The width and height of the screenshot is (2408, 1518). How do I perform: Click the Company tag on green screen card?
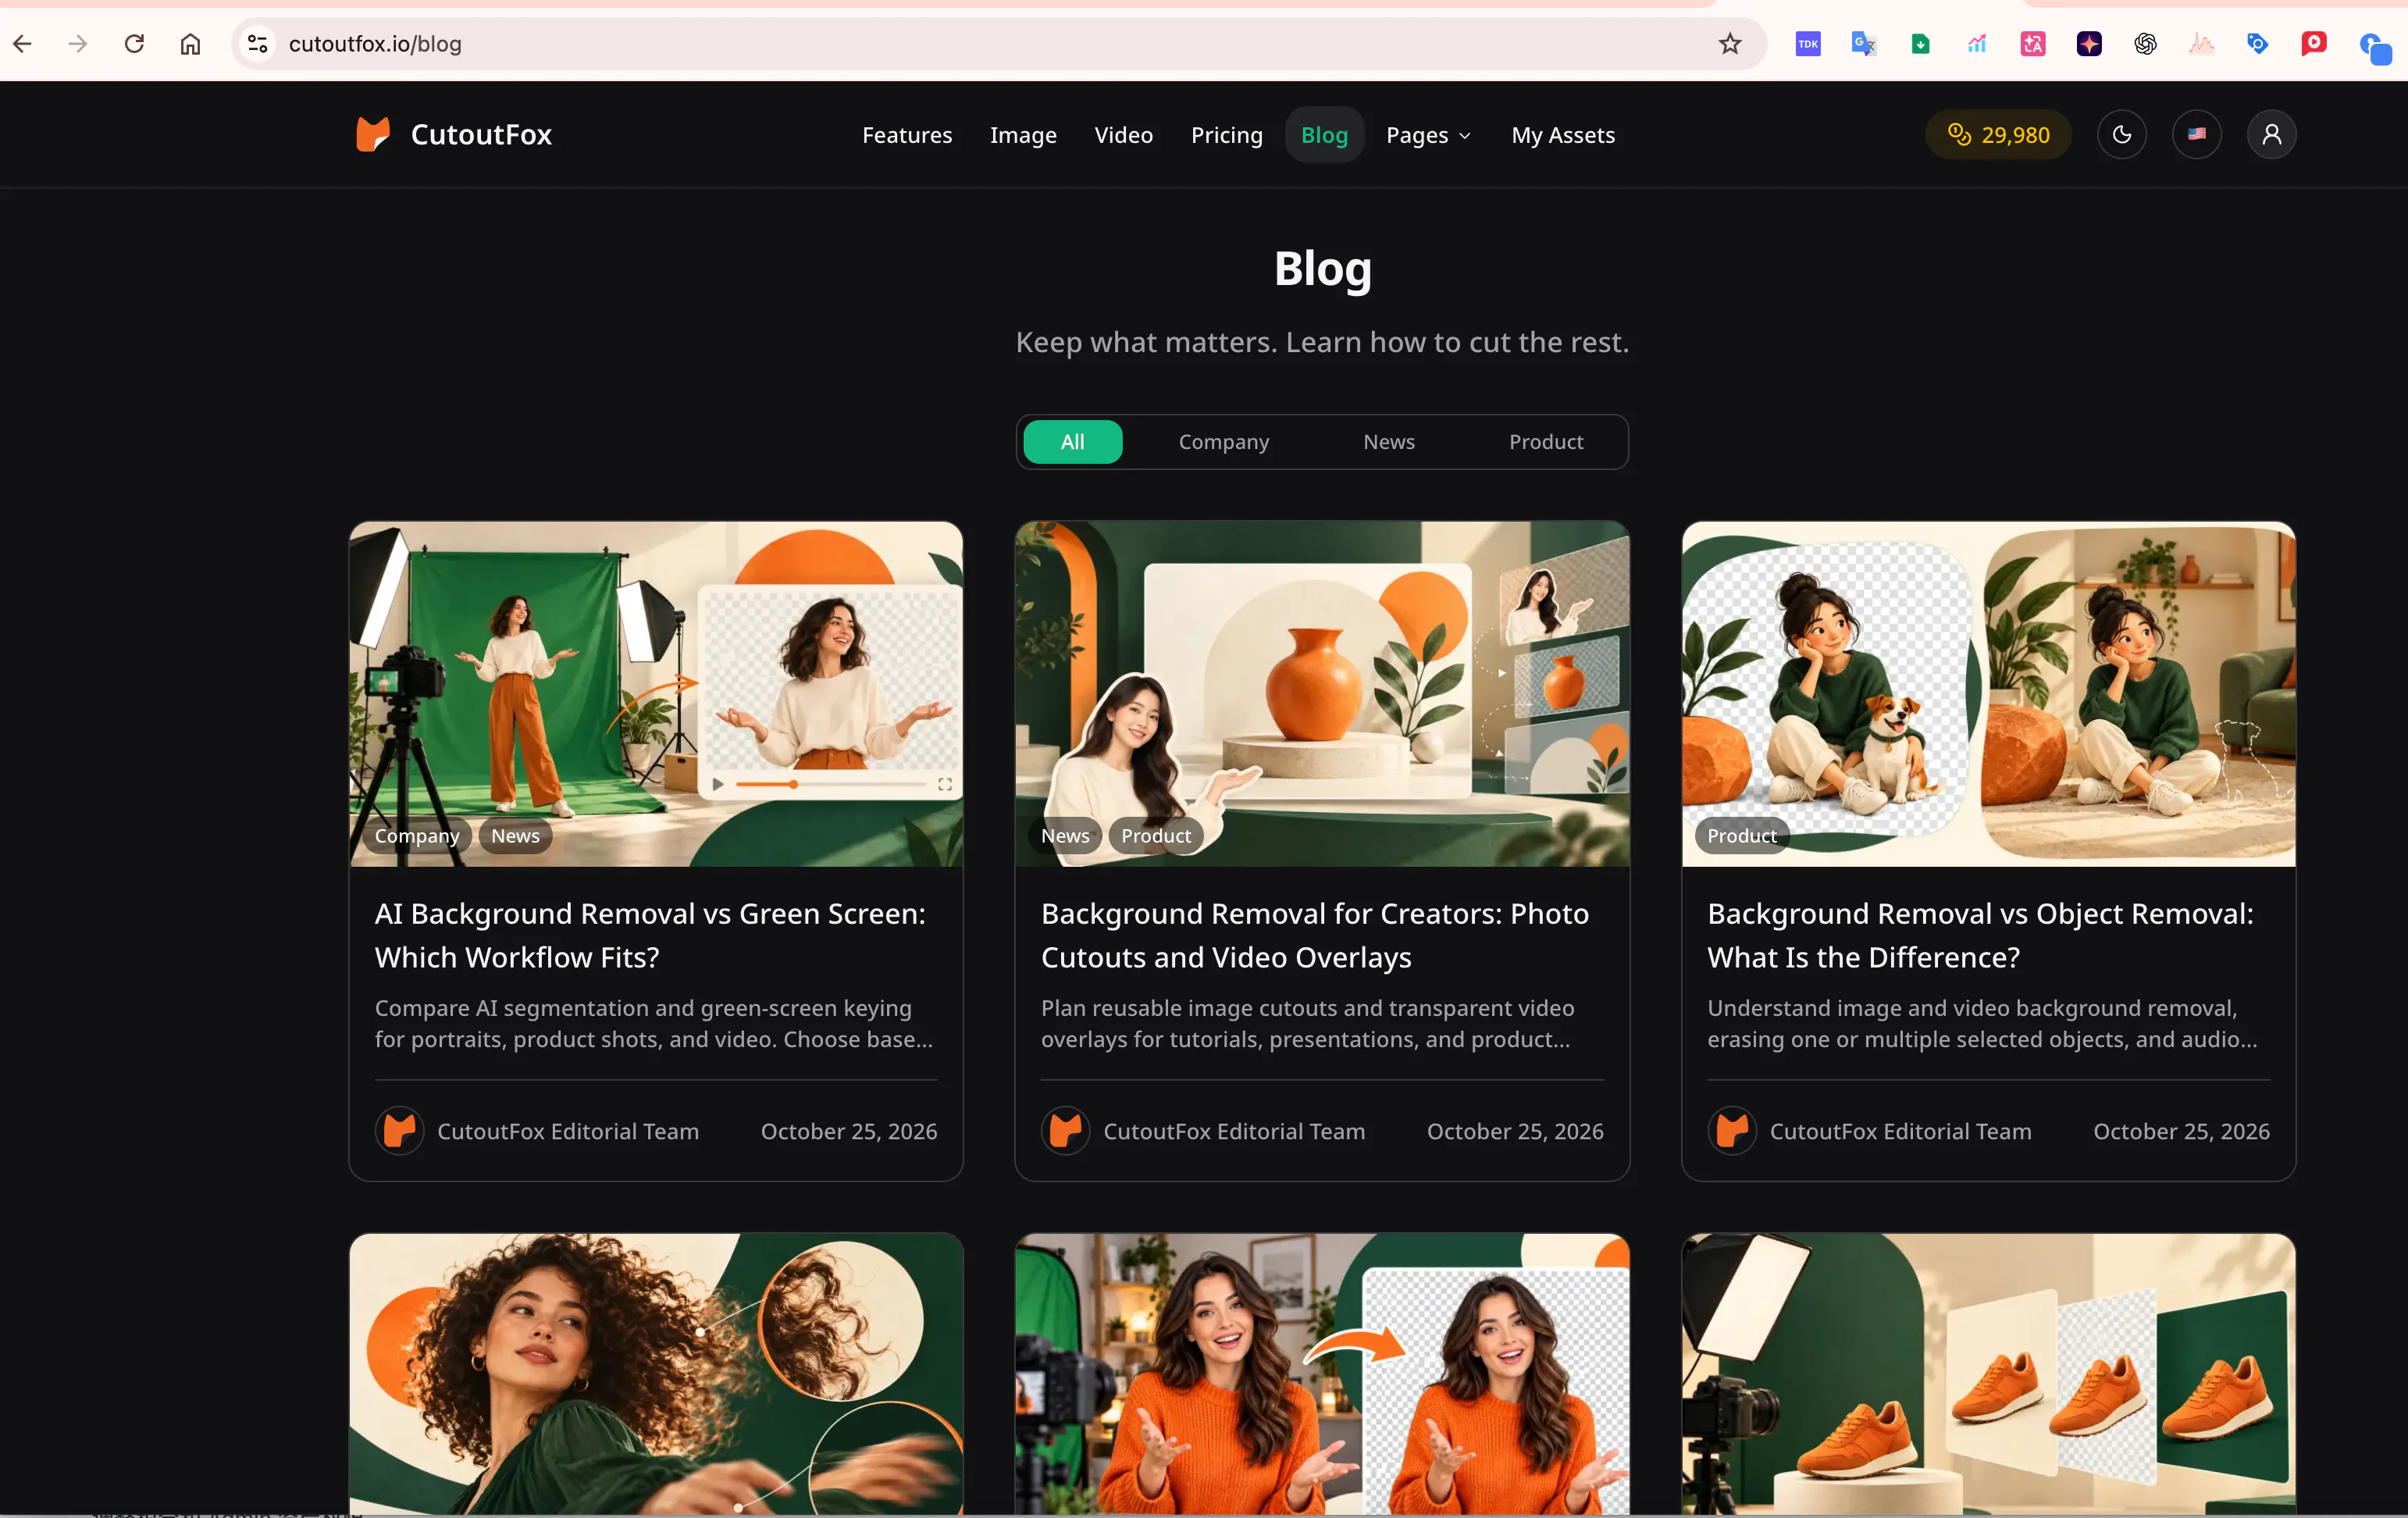point(417,835)
